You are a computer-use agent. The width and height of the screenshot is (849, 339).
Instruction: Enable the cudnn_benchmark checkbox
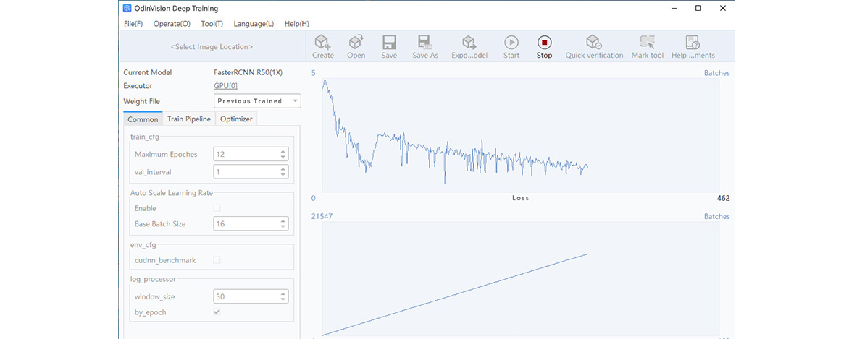(x=217, y=260)
